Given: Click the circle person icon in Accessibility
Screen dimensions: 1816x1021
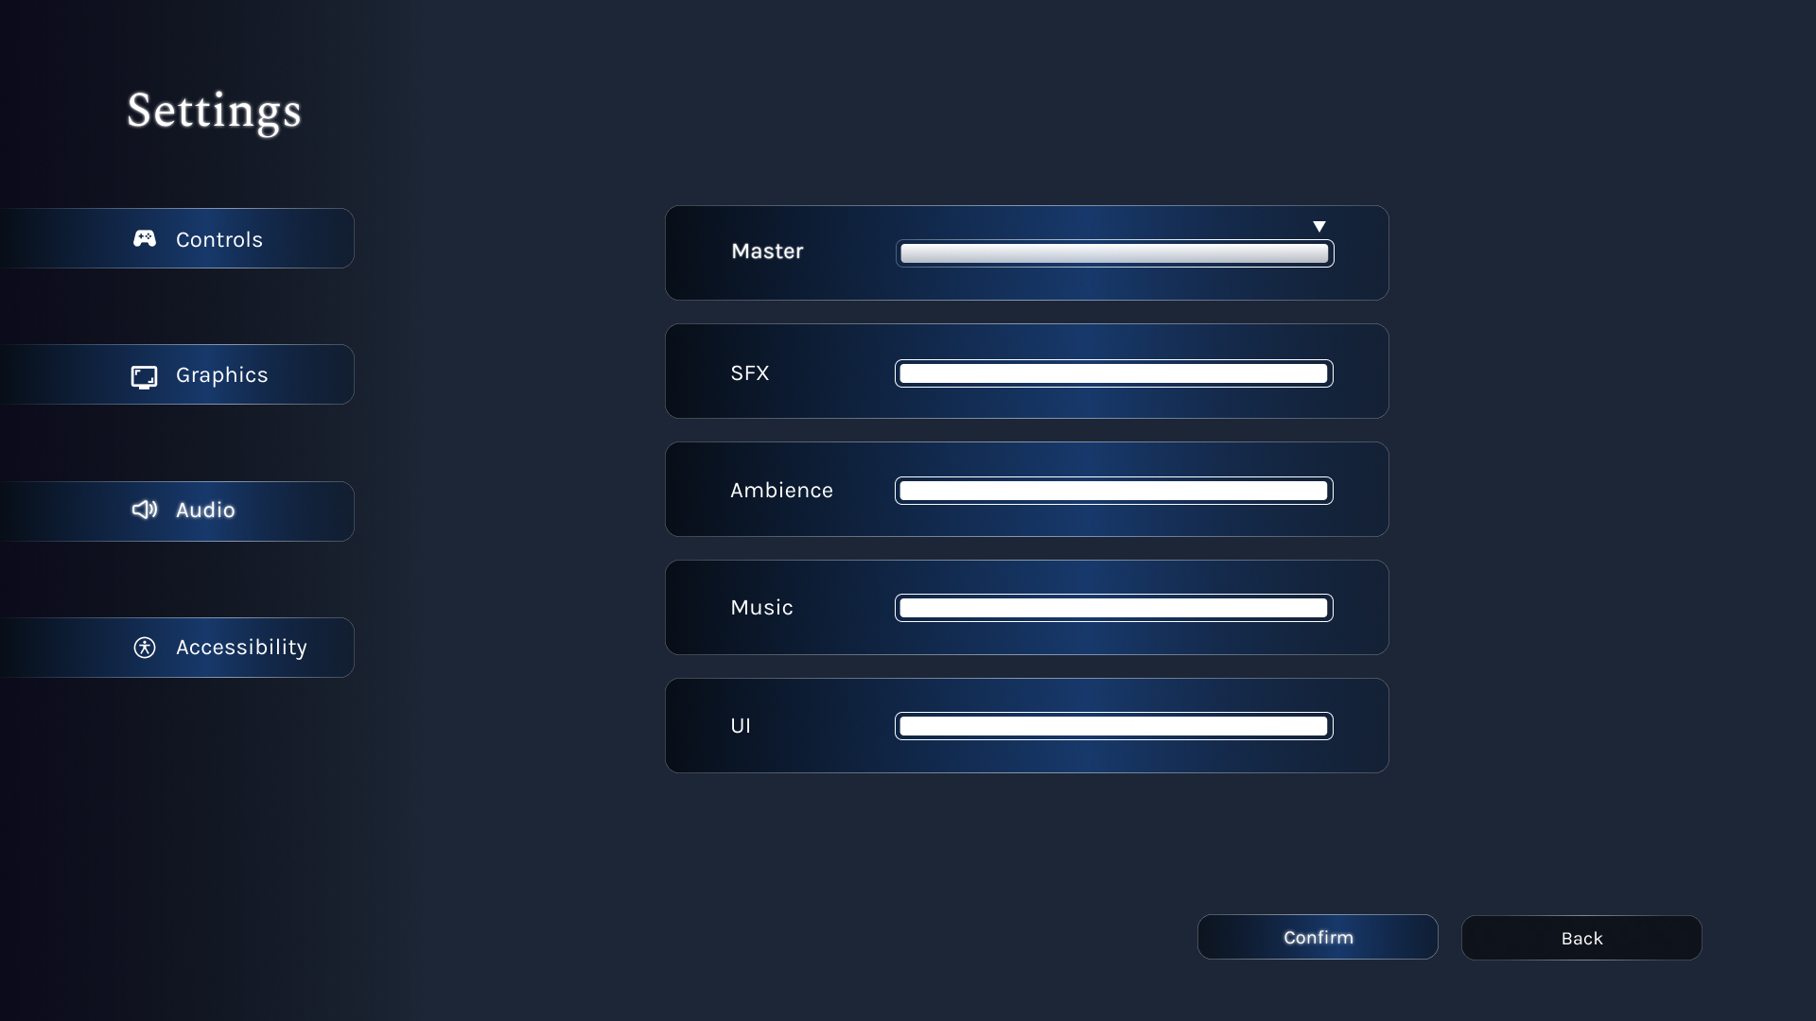Looking at the screenshot, I should coord(145,646).
